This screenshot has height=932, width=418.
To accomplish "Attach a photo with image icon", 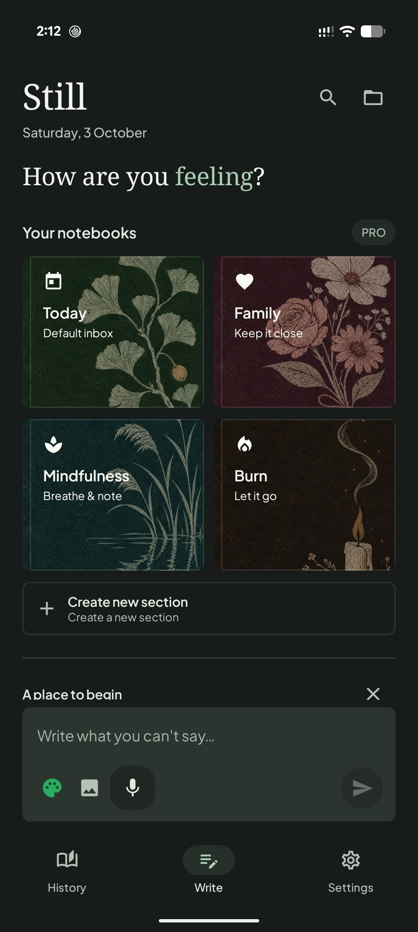I will 90,788.
